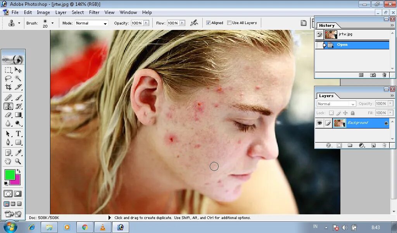Create new snapshot in History panel
This screenshot has height=233, width=397.
(x=373, y=75)
